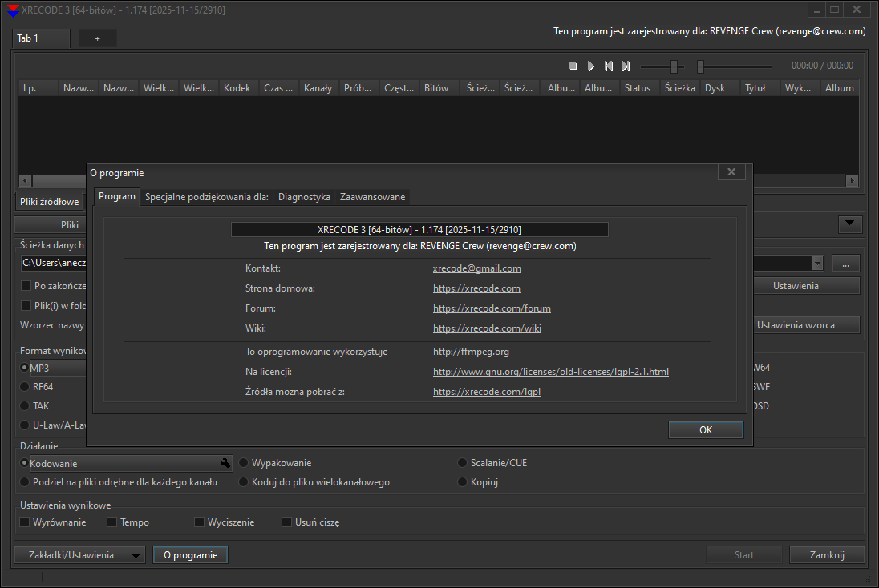879x588 pixels.
Task: Click the Pliki button
Action: coord(51,224)
